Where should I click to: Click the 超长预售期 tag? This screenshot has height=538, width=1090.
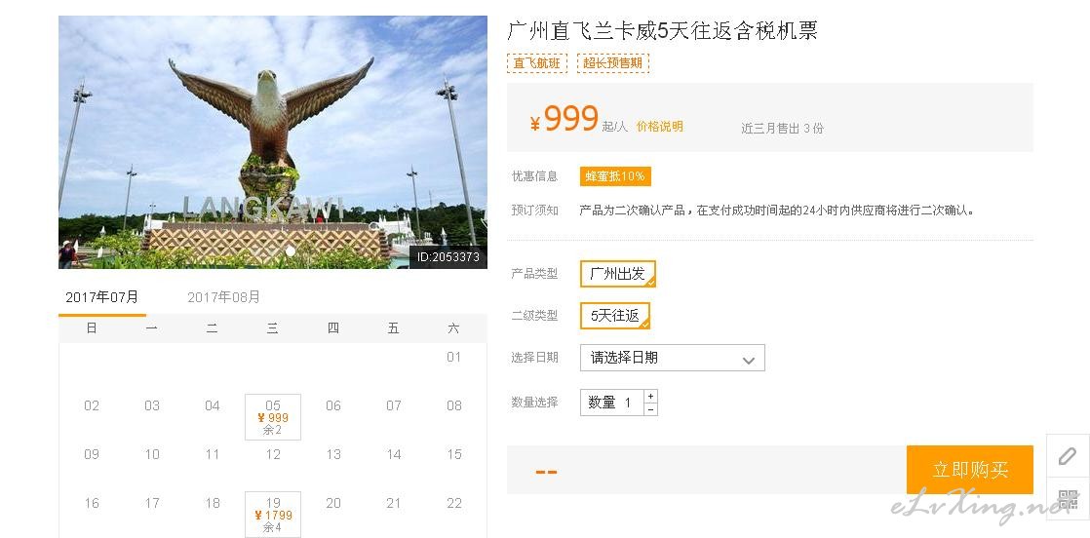point(612,63)
